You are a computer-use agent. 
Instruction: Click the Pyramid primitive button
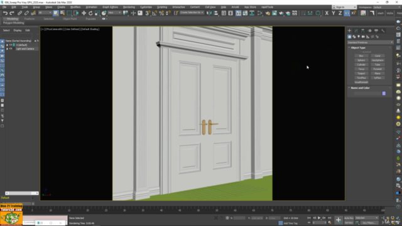coord(378,69)
